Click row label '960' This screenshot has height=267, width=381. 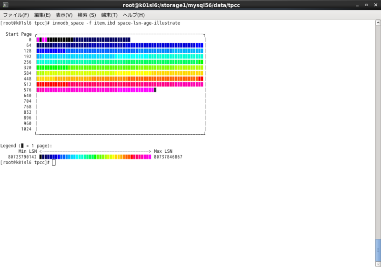(28, 124)
